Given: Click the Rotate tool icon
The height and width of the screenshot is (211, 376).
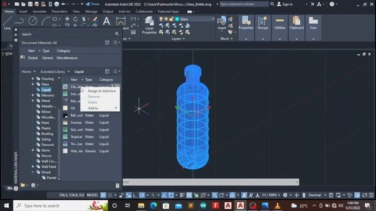Looking at the screenshot, I should coord(75,19).
